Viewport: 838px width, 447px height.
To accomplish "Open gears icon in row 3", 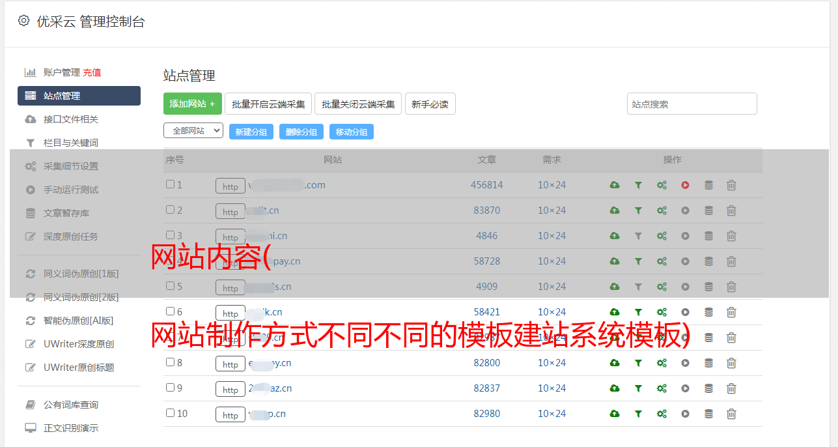I will [662, 236].
